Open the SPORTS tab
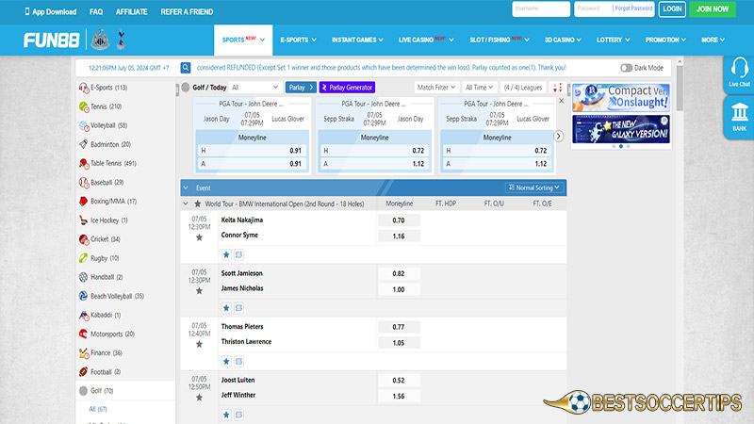The image size is (754, 424). (243, 40)
